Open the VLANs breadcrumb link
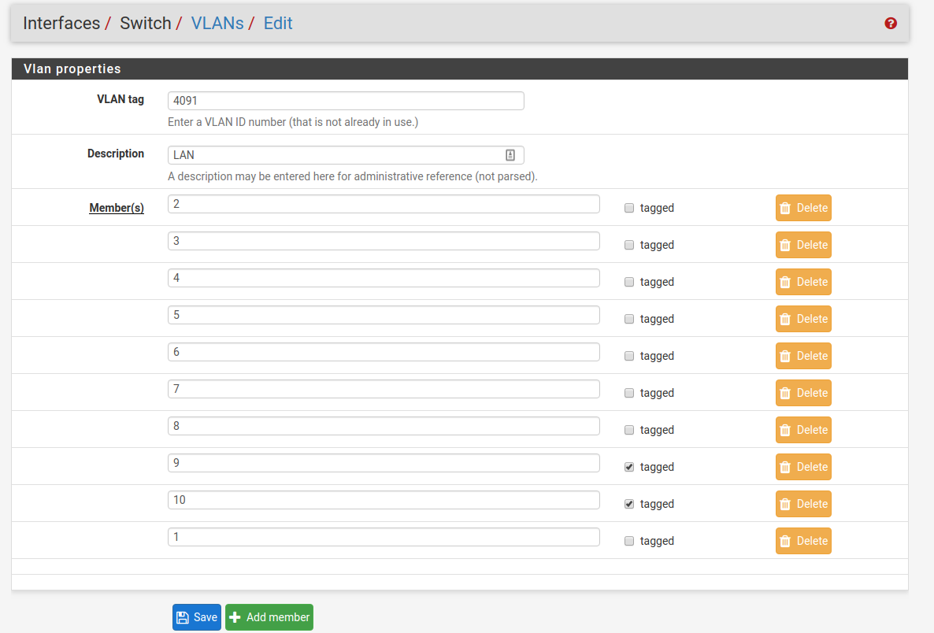Viewport: 934px width, 633px height. 217,24
